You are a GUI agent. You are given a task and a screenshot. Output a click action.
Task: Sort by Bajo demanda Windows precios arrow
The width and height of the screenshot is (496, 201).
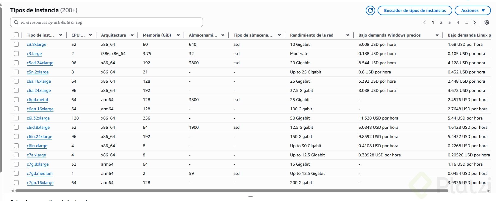click(437, 35)
